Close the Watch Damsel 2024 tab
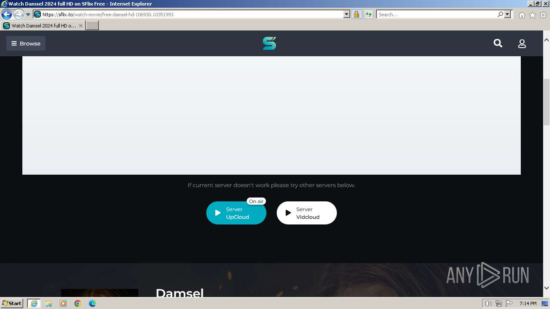The height and width of the screenshot is (309, 550). 81,26
